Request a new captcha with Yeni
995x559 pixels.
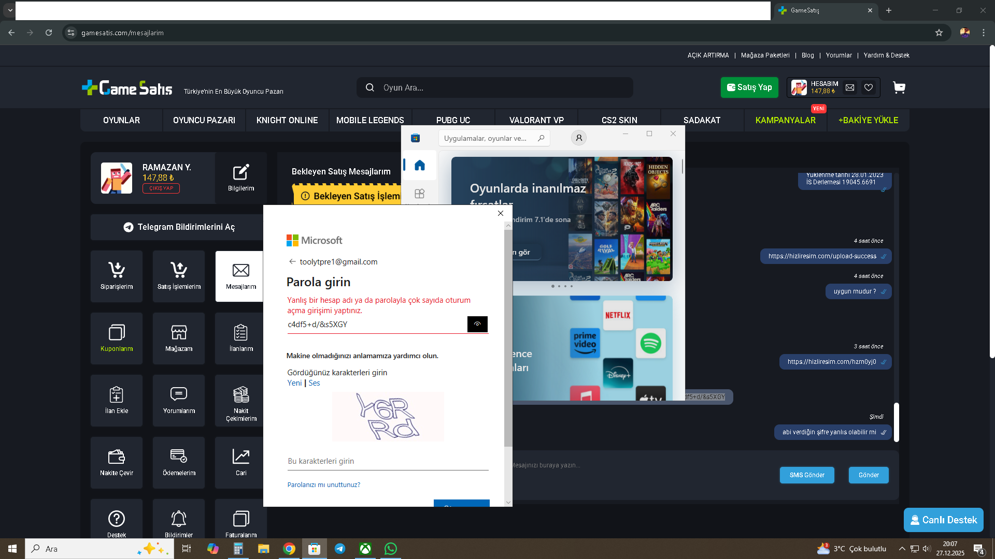point(294,383)
